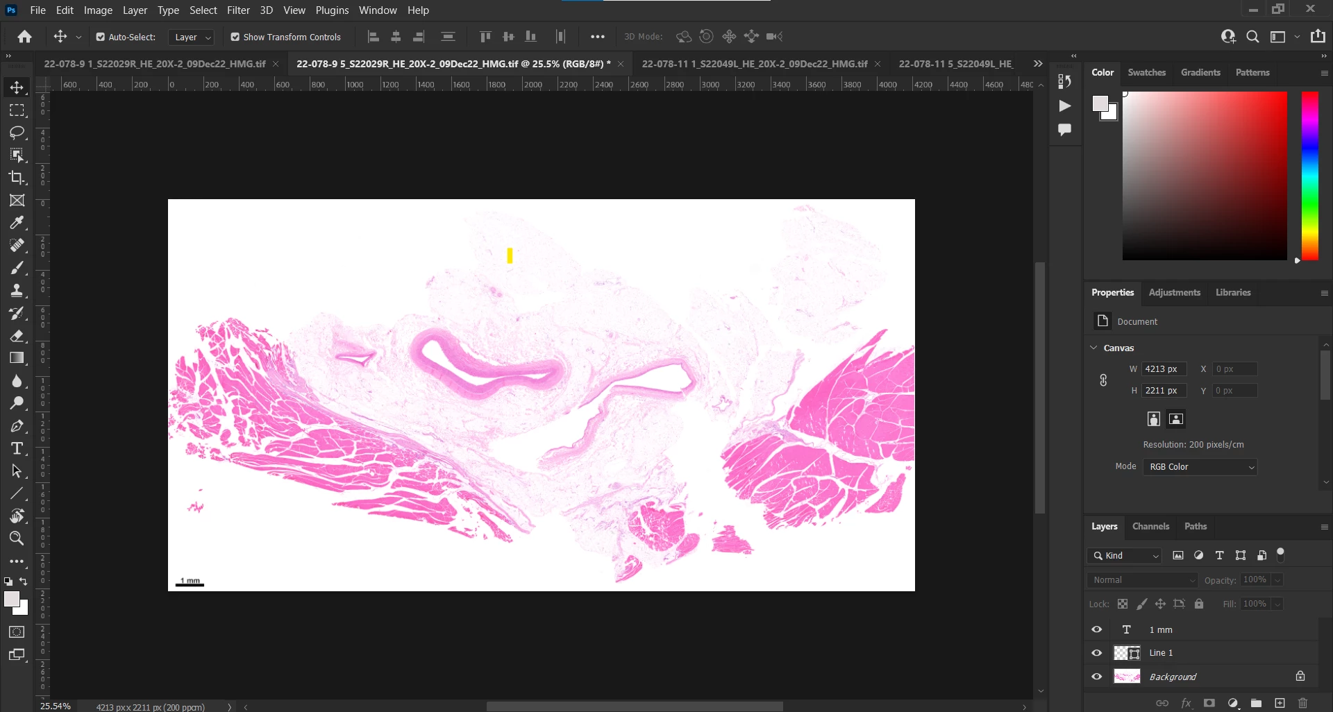Toggle the layer filter on/off switch
This screenshot has height=712, width=1333.
(x=1281, y=554)
